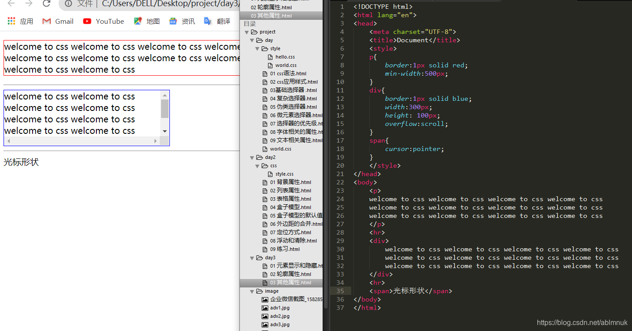Open the YouTube bookmark
Screen dimensions: 632x331
coord(103,21)
